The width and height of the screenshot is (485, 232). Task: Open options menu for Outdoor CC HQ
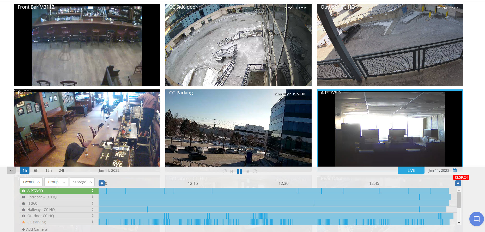point(93,216)
